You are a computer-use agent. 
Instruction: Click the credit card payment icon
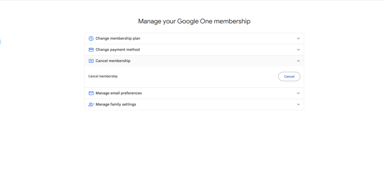tap(91, 50)
